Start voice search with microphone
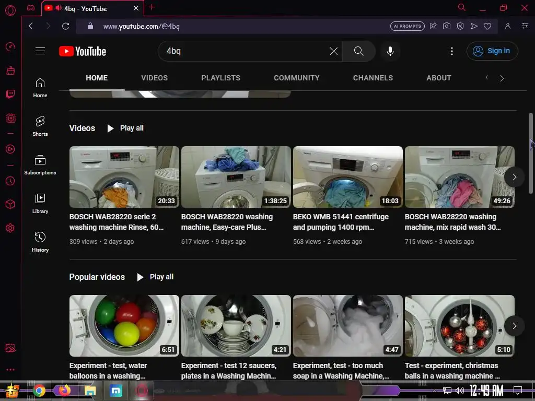 (x=390, y=51)
